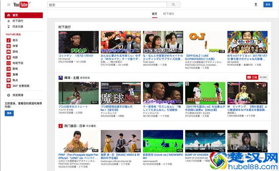
Task: Open the 时下流行 section heading
Action: [x=65, y=27]
